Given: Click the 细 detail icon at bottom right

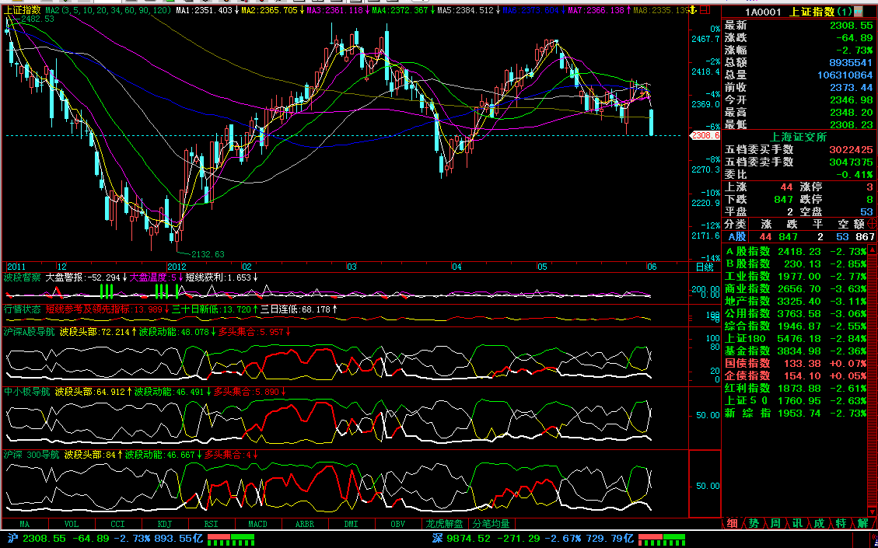Looking at the screenshot, I should point(732,523).
